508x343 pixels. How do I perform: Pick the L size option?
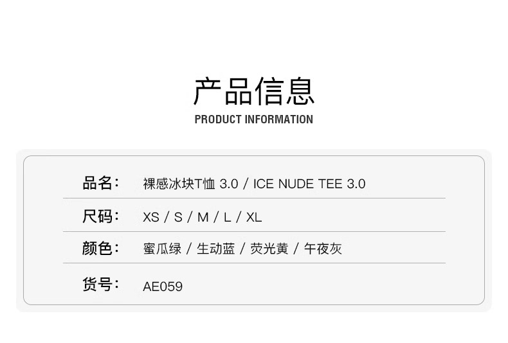[227, 217]
